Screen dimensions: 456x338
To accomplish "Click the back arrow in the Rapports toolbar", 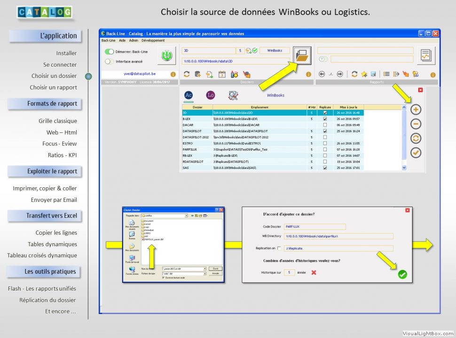I will click(x=322, y=74).
